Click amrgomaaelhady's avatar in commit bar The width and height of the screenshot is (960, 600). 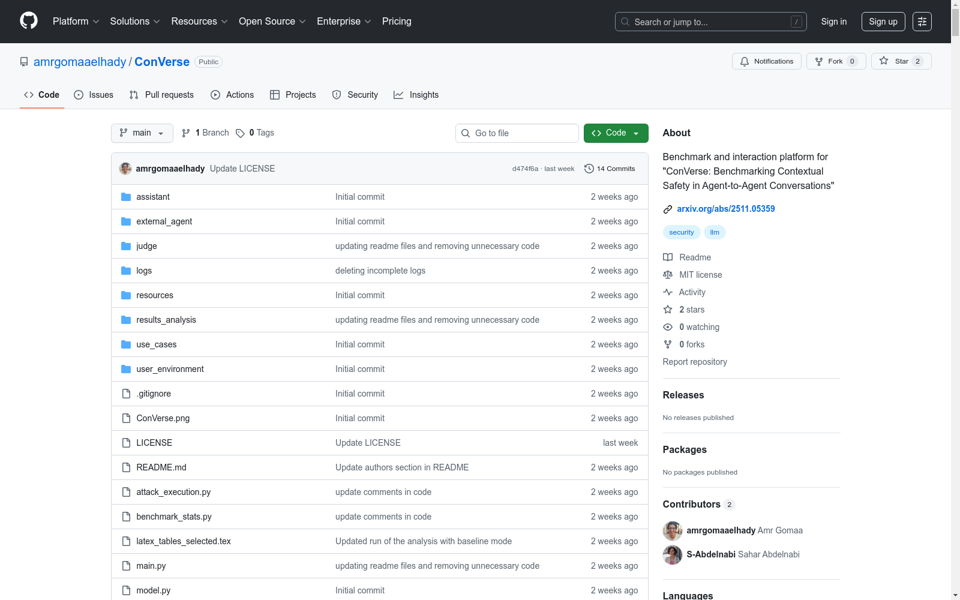click(x=125, y=169)
